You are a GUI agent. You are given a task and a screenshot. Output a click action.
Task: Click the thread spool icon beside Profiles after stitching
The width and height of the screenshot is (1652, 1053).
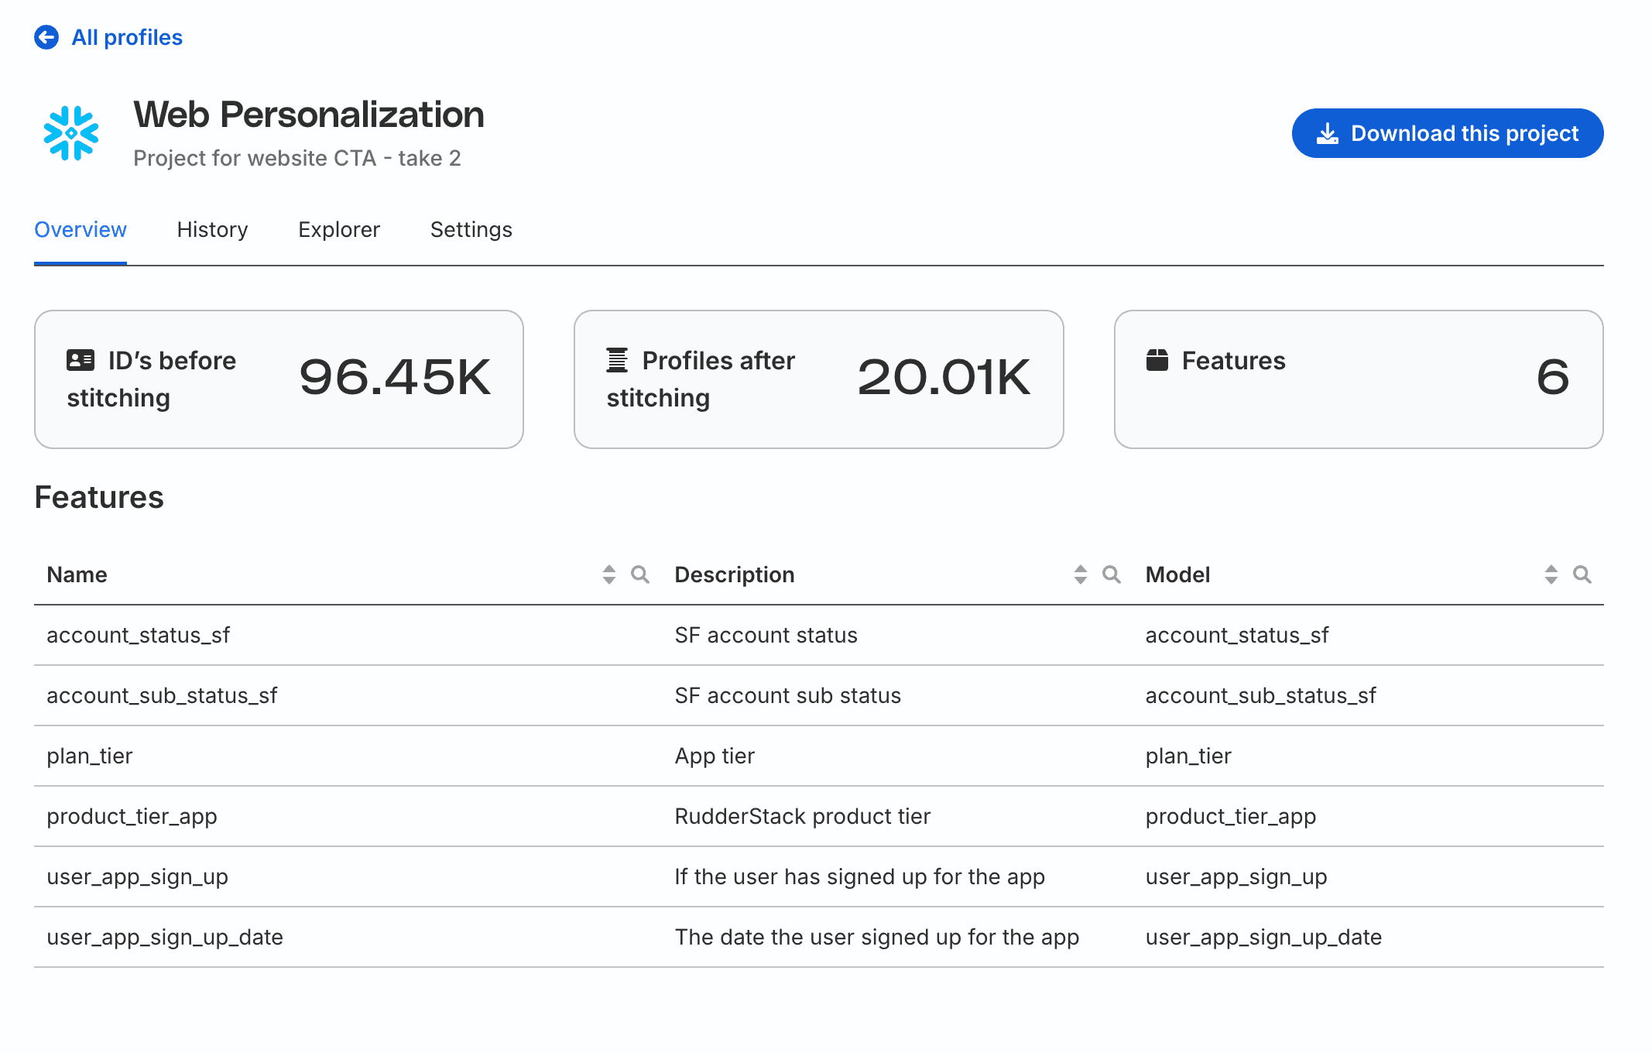click(617, 360)
